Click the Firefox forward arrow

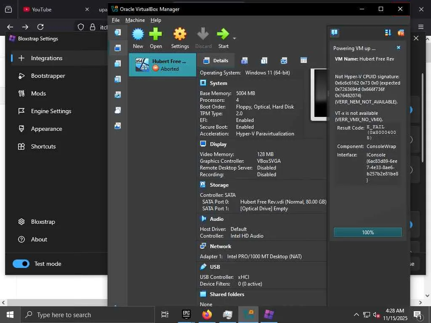tap(25, 27)
